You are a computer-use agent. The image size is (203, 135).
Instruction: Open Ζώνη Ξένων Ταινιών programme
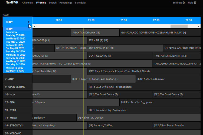tap(176, 126)
